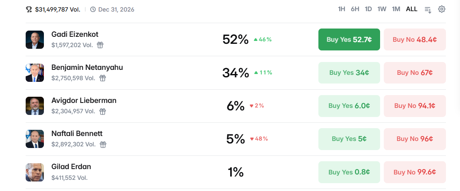Click the clock icon by Dec 31, 2026

(x=93, y=10)
